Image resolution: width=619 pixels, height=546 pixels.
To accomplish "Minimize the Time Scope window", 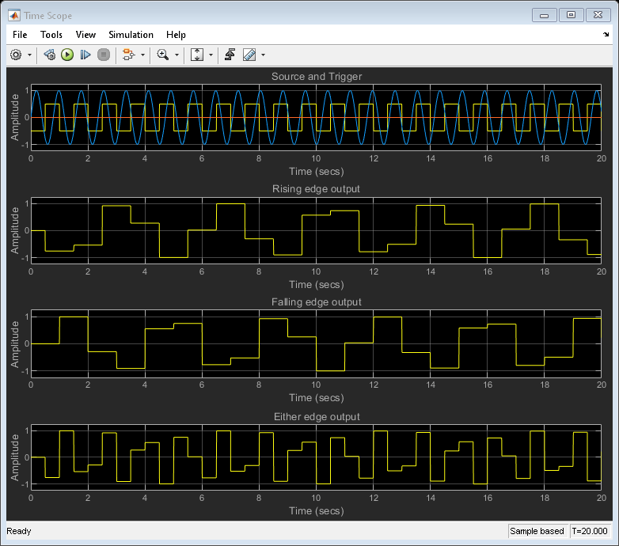I will (545, 15).
